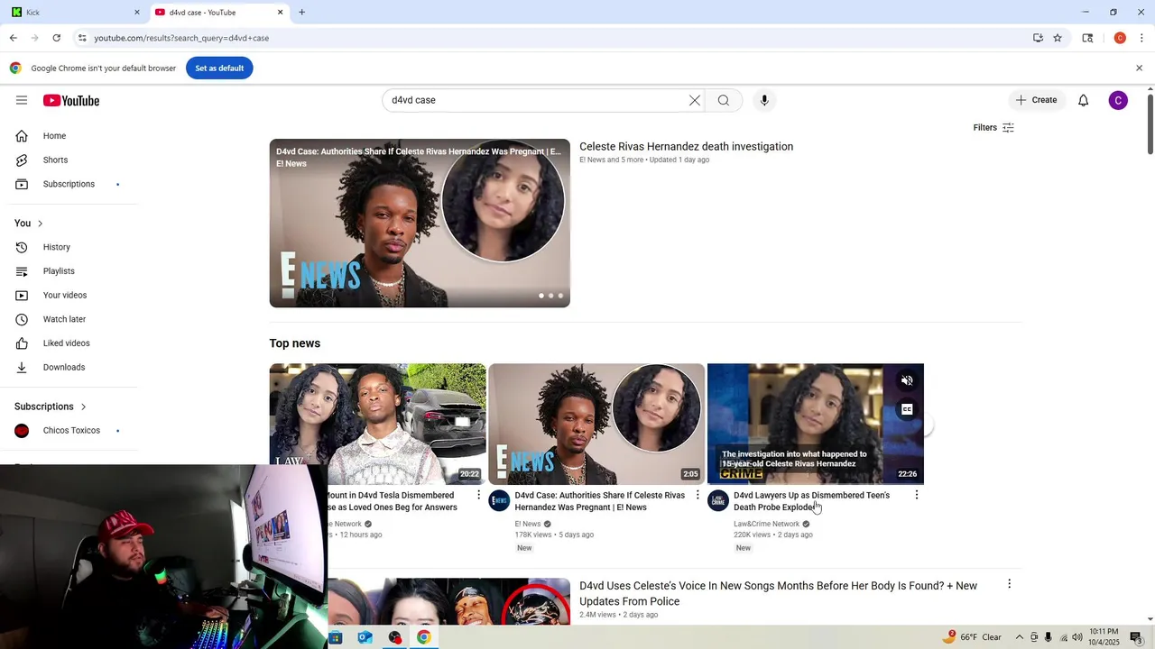Image resolution: width=1155 pixels, height=649 pixels.
Task: View site information icon in address bar
Action: click(x=82, y=38)
